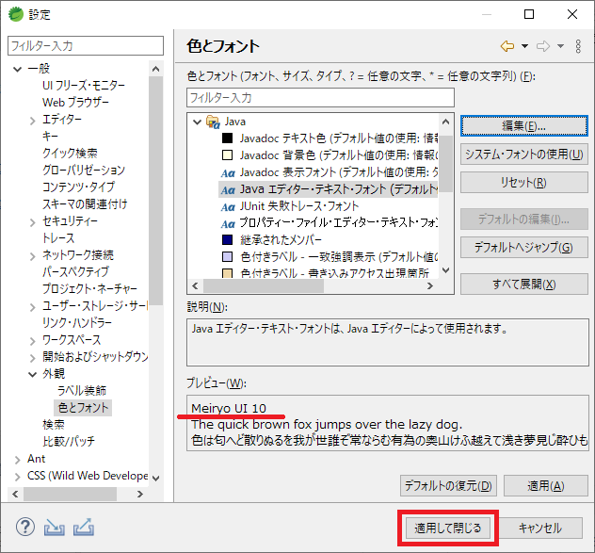Click the 説明 description text box
The image size is (595, 553).
click(388, 343)
